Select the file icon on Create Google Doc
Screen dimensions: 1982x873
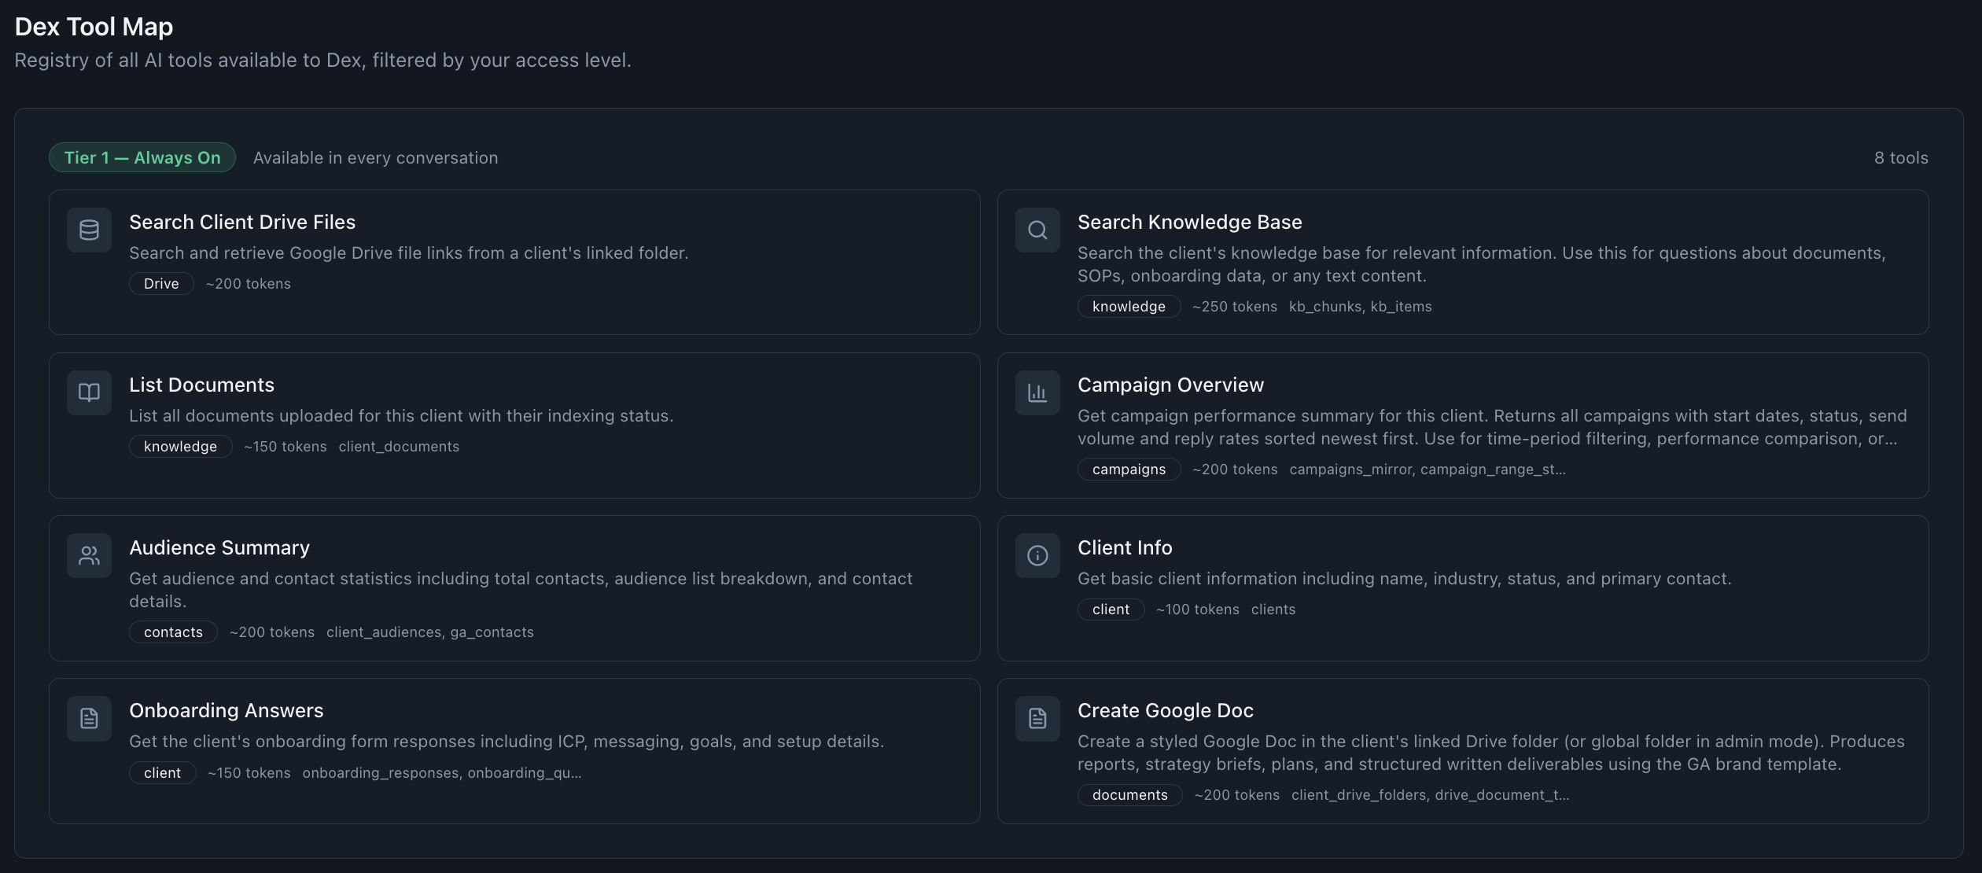tap(1037, 718)
